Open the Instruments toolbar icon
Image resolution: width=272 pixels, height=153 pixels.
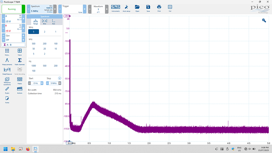[116, 8]
